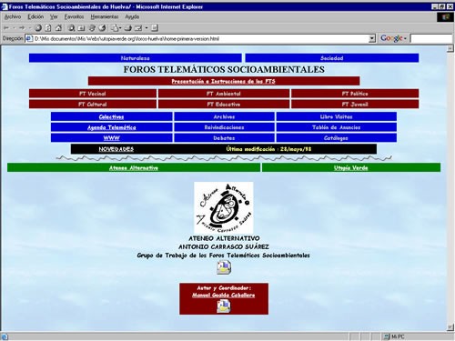Open the Tablón de Anuncios link

pos(336,127)
